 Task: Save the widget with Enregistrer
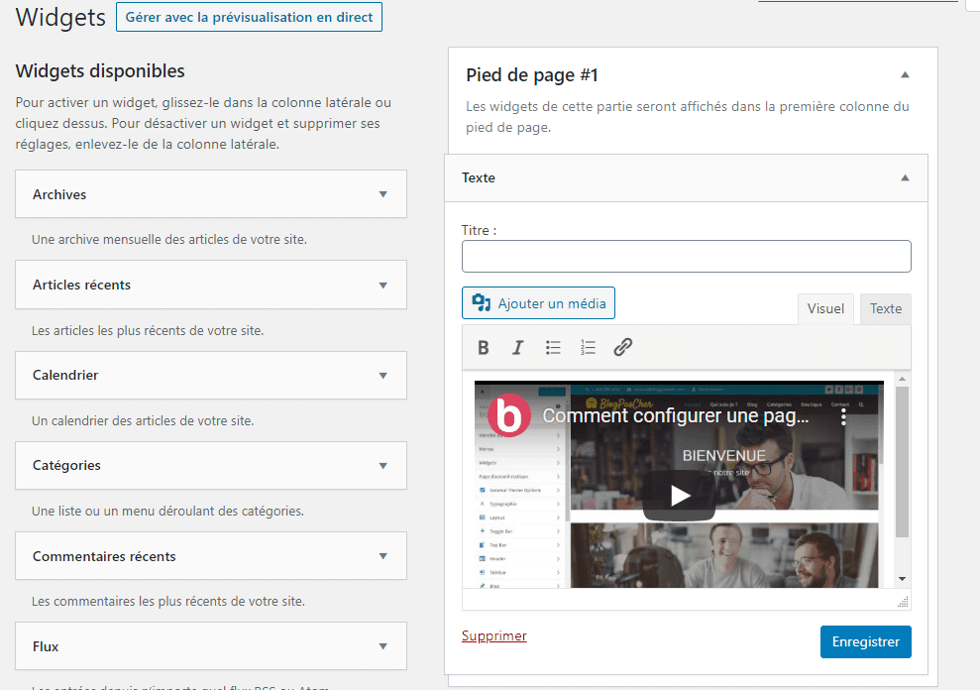click(x=865, y=641)
